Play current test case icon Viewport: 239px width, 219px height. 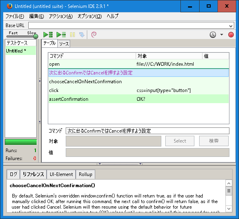click(61, 35)
